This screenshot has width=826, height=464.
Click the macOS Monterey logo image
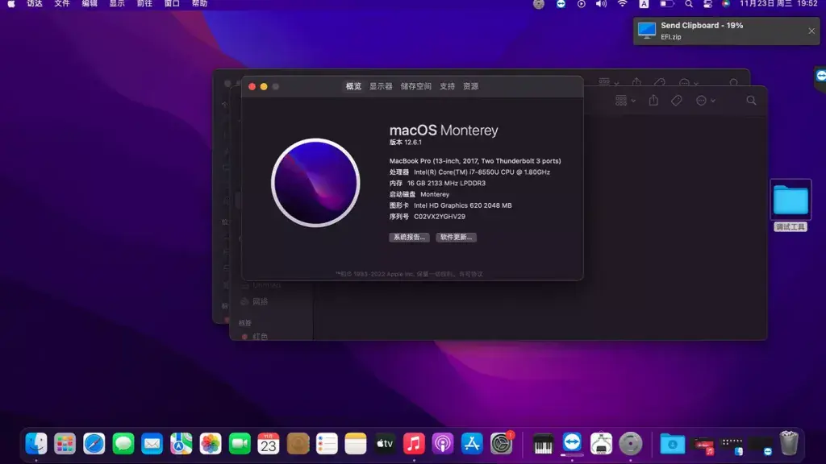(315, 183)
